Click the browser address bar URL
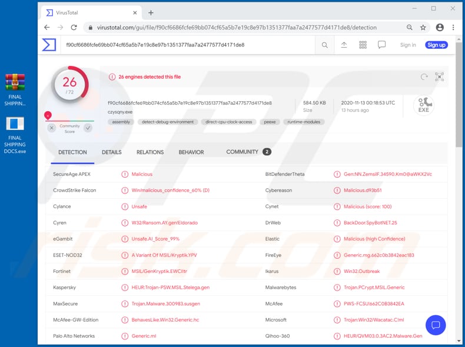The height and width of the screenshot is (347, 465). coord(237,28)
